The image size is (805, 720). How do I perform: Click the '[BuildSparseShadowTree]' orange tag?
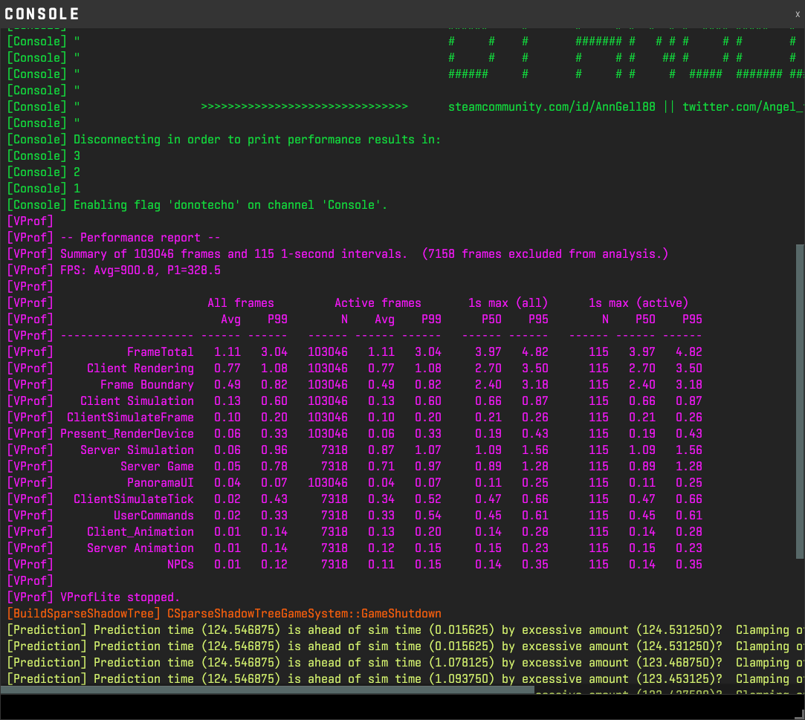pos(84,614)
